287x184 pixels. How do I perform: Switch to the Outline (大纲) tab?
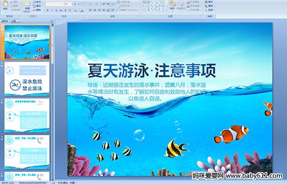point(13,21)
